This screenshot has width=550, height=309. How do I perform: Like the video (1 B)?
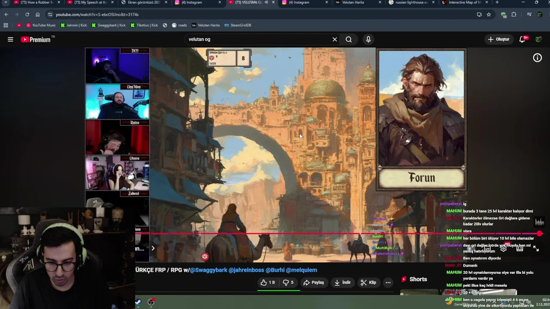coord(268,282)
